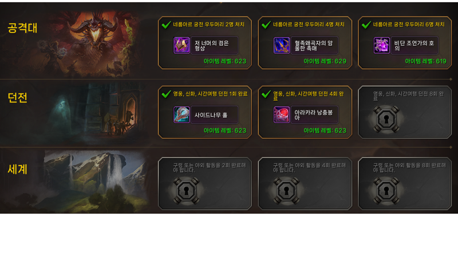
Task: Select the 샤이드나무 홀 reward icon
Action: pos(181,114)
